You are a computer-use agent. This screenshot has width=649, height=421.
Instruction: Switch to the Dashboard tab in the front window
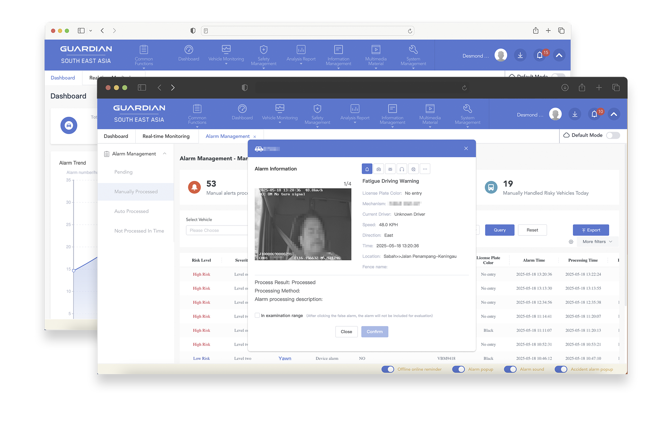[x=116, y=136]
